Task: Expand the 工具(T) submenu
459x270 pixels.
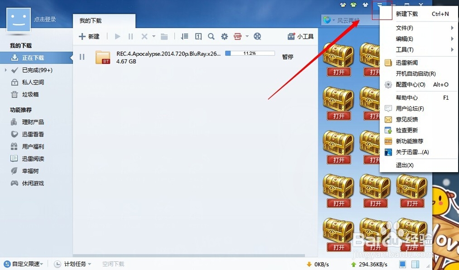Action: pyautogui.click(x=419, y=50)
